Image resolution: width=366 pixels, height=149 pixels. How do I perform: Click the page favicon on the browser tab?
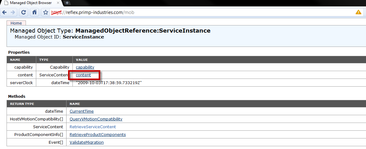tap(6, 3)
